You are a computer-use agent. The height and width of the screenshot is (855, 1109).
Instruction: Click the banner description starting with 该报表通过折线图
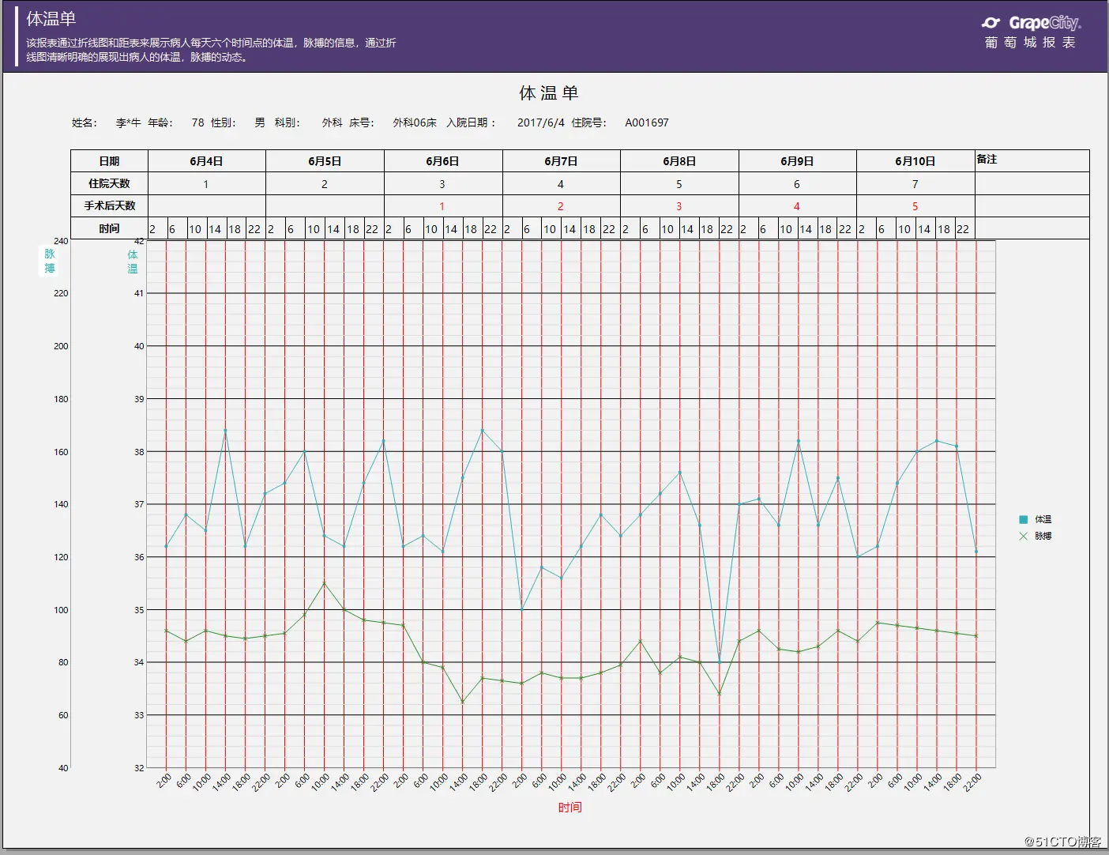coord(211,50)
